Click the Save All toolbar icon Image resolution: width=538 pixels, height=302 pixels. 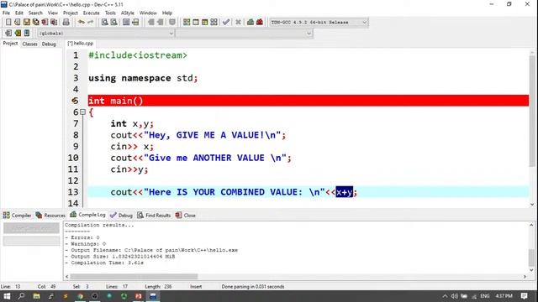35,23
